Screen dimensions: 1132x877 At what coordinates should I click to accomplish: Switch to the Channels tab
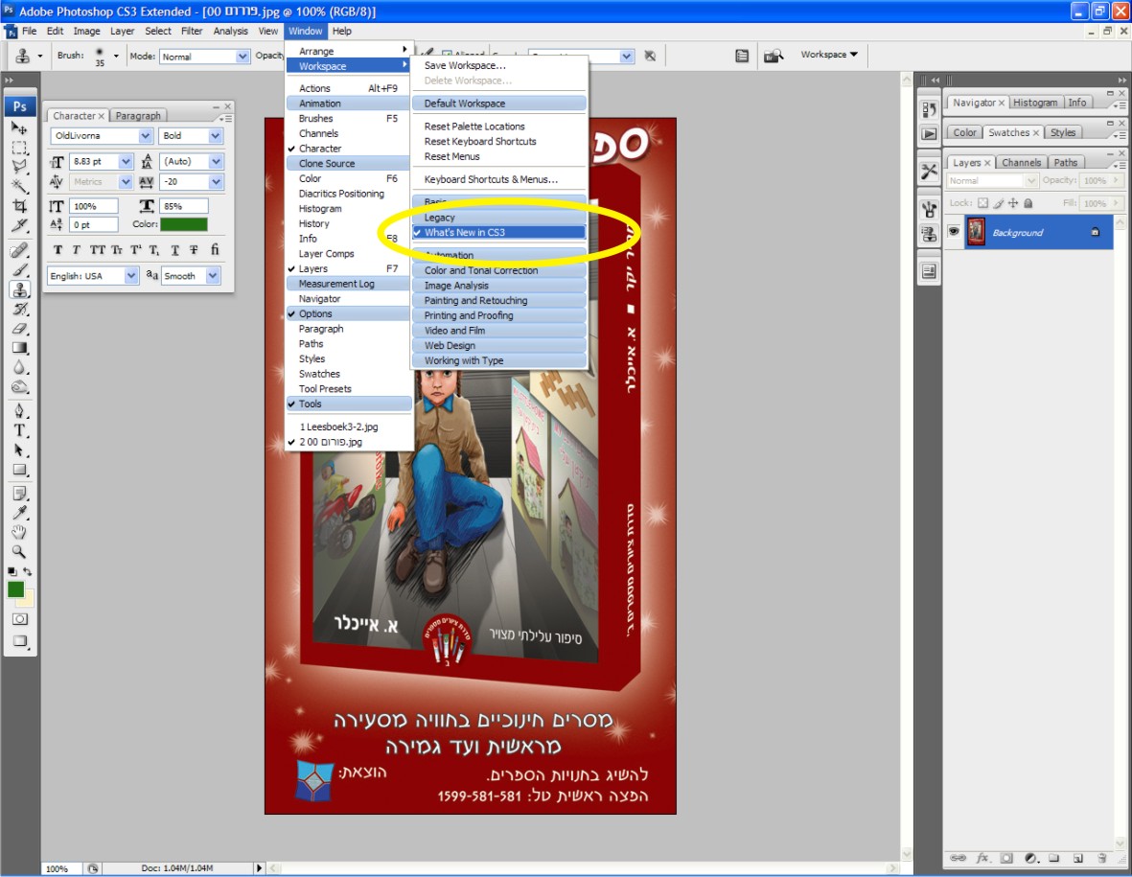pyautogui.click(x=1021, y=162)
